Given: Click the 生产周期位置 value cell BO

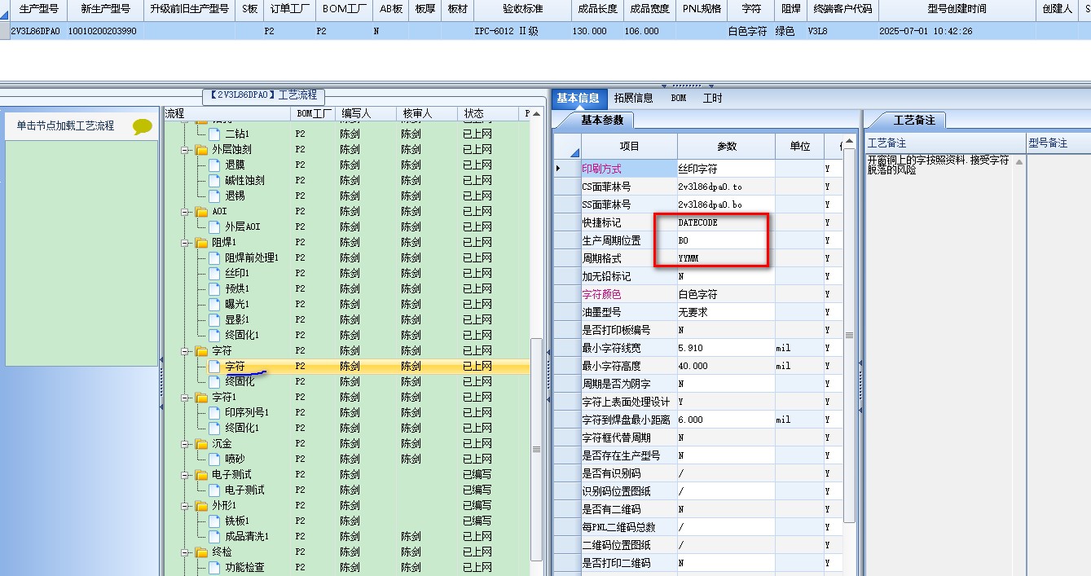Looking at the screenshot, I should (x=725, y=240).
